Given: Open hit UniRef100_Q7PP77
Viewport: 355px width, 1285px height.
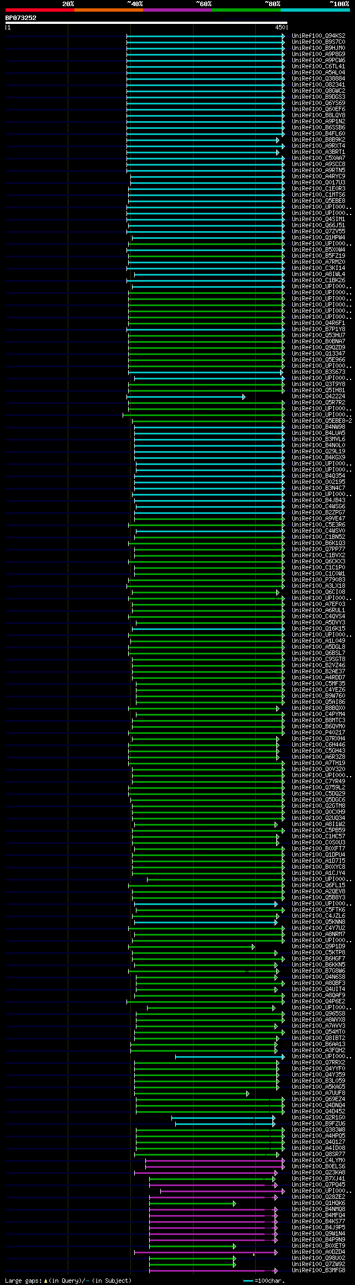Looking at the screenshot, I should coord(318,549).
